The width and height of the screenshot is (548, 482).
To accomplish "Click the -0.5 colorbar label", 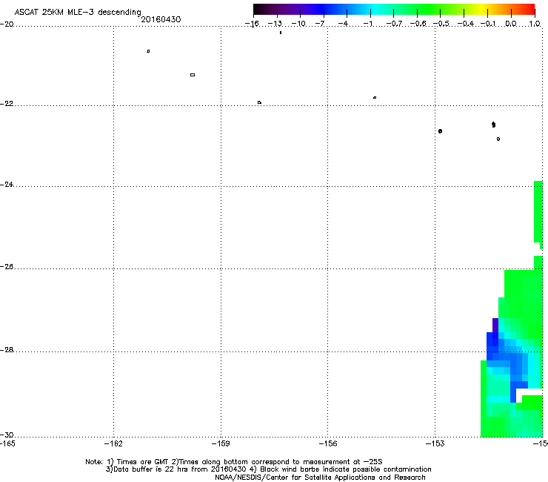I will point(441,24).
